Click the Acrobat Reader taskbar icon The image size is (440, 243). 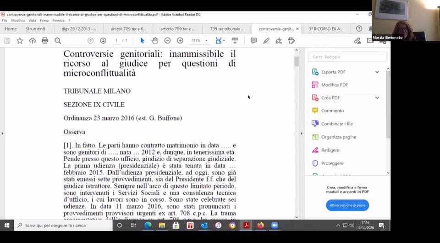[247, 225]
